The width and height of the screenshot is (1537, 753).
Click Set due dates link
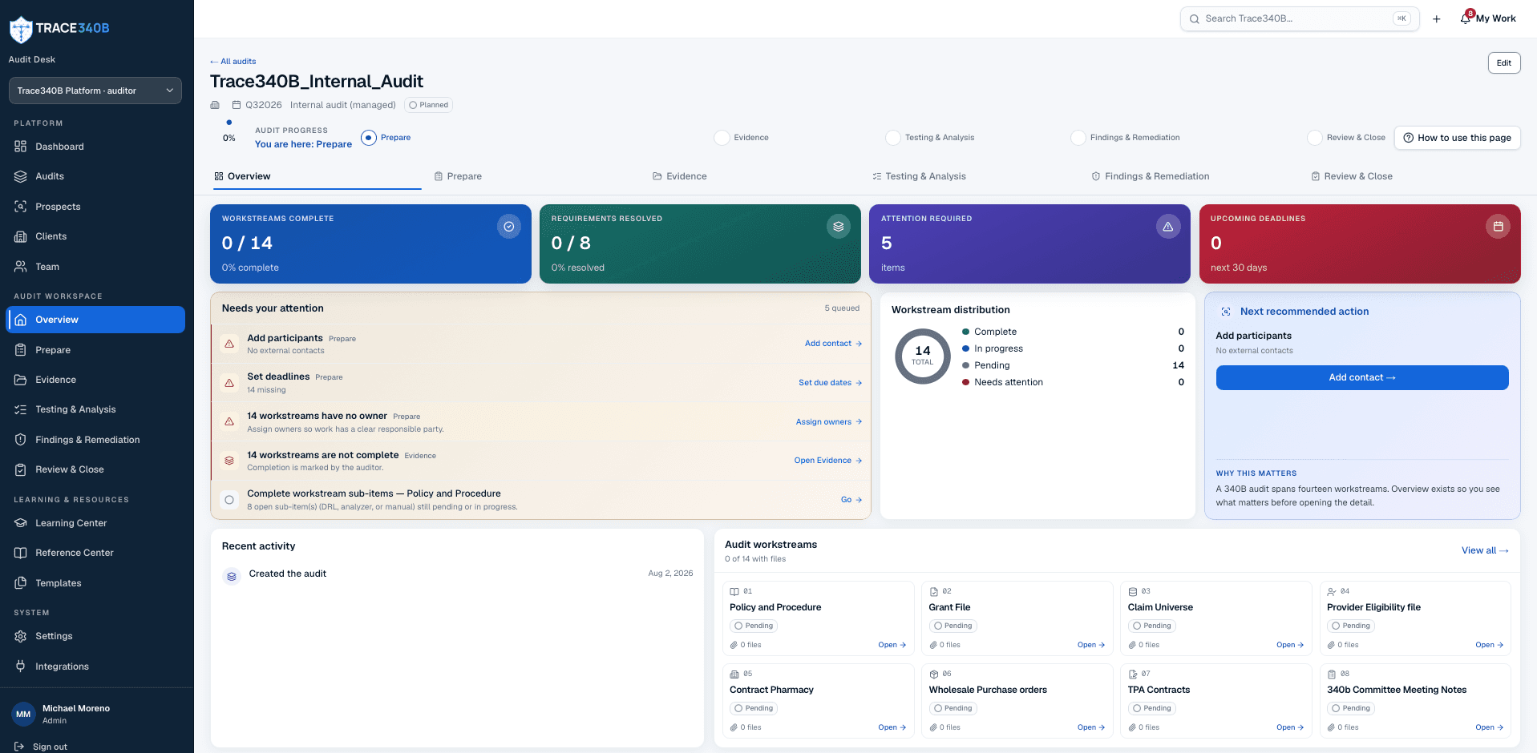tap(831, 383)
